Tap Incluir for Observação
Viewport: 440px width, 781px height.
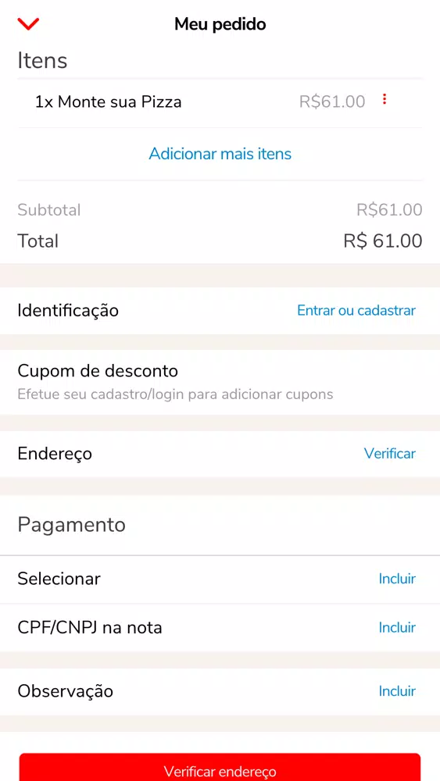(397, 691)
